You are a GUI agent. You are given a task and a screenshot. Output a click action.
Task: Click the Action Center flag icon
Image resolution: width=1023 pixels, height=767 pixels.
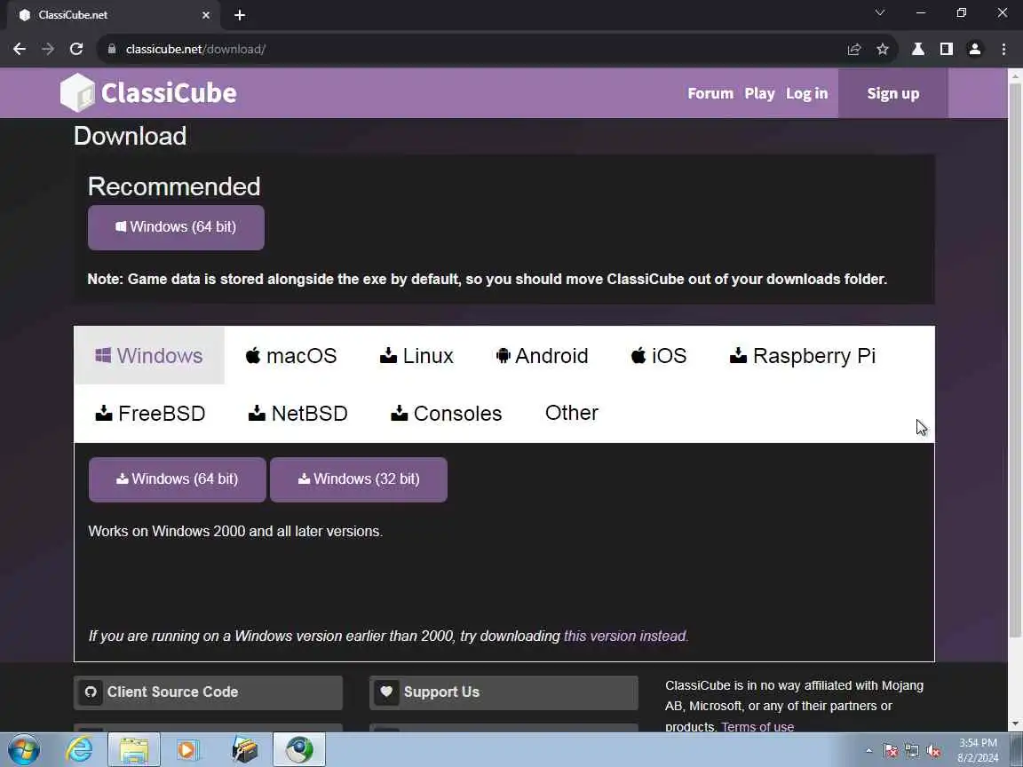pos(890,751)
